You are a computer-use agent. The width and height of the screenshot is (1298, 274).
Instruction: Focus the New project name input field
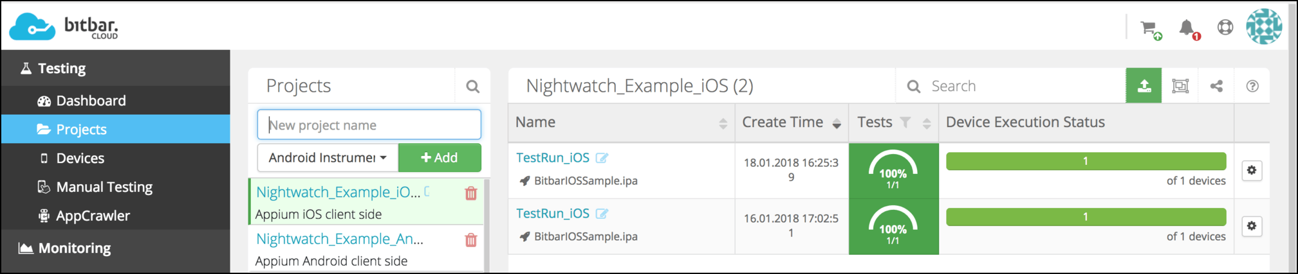point(369,125)
